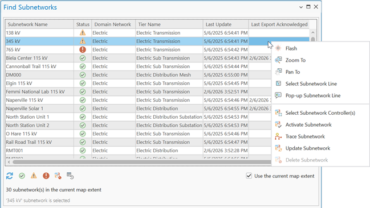The width and height of the screenshot is (370, 208).
Task: Click the green status icon for Biela Center 115 kV
Action: (x=83, y=58)
